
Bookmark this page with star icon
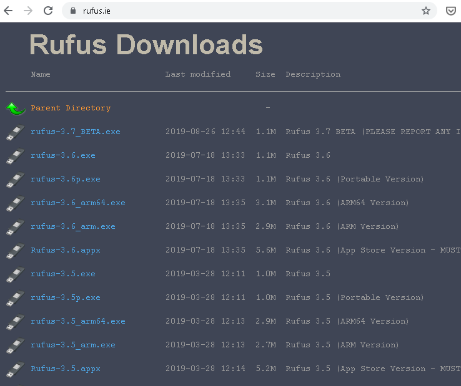click(x=426, y=11)
